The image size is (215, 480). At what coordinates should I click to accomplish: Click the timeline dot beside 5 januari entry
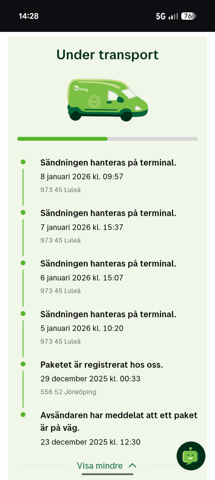click(x=23, y=313)
